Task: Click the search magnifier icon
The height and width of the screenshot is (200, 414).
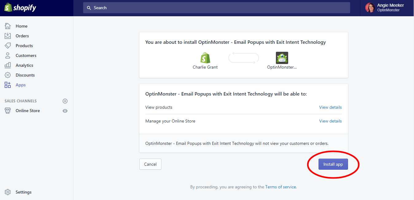Action: [x=89, y=8]
